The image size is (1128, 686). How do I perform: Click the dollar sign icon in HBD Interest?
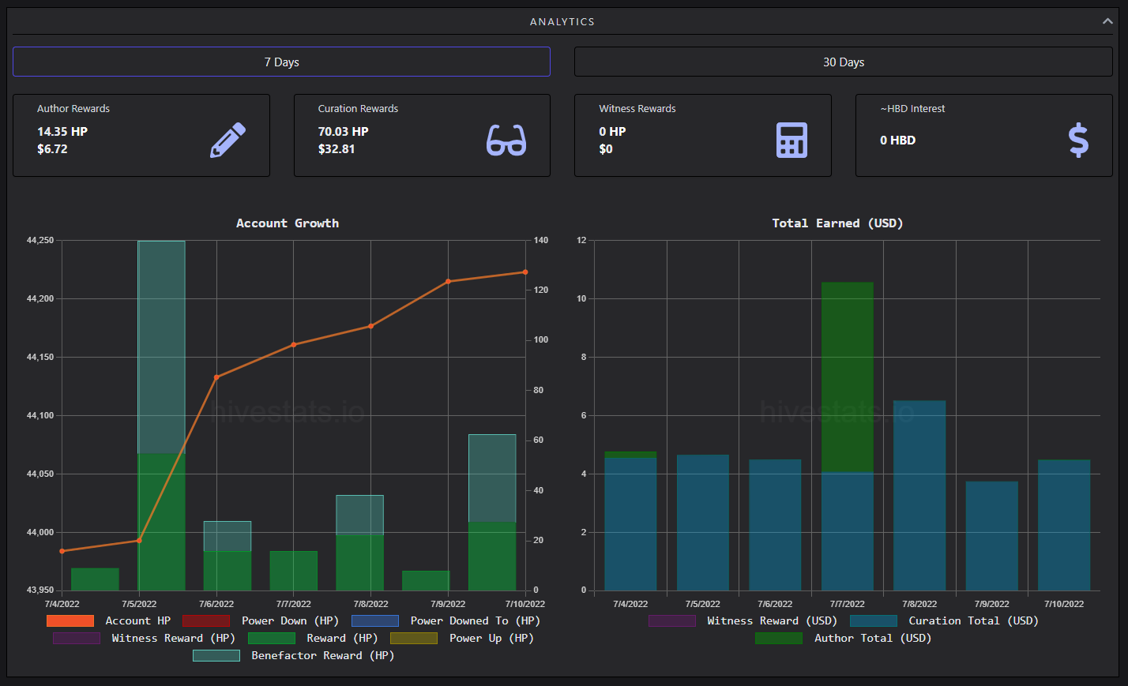[x=1078, y=141]
